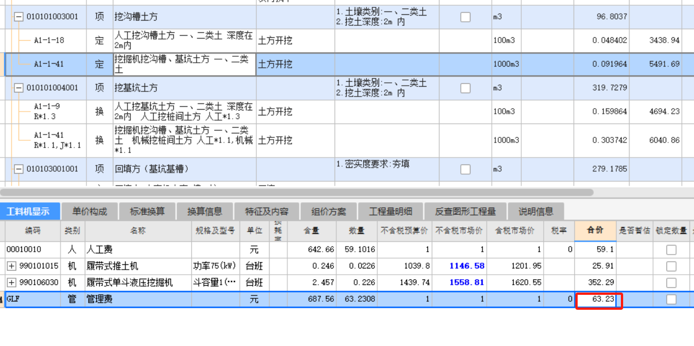The height and width of the screenshot is (346, 694).
Task: Click the 不含税预算价 column header
Action: 405,230
